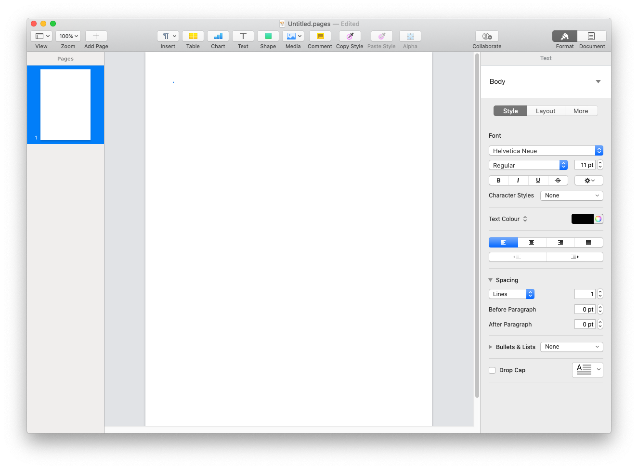This screenshot has width=638, height=469.
Task: Expand the Bullets & Lists section
Action: pyautogui.click(x=491, y=347)
